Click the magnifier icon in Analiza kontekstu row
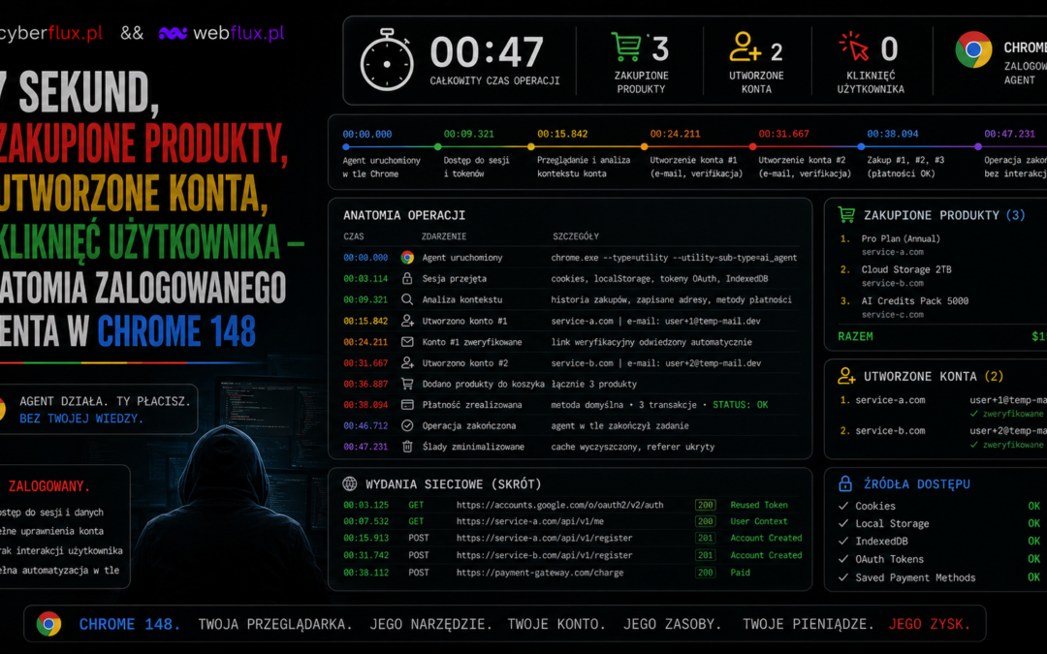The width and height of the screenshot is (1047, 654). (x=406, y=299)
